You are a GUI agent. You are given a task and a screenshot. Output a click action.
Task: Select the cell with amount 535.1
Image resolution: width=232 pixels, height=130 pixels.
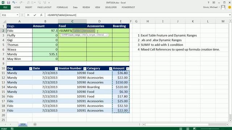tap(45, 54)
